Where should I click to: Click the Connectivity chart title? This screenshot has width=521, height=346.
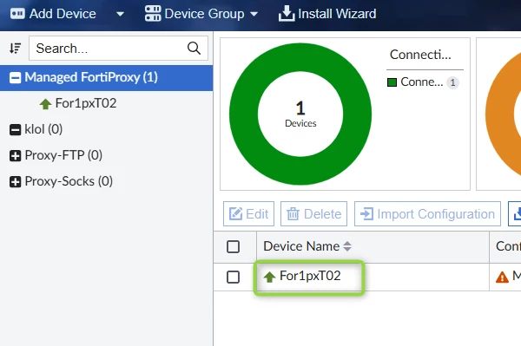pyautogui.click(x=420, y=55)
